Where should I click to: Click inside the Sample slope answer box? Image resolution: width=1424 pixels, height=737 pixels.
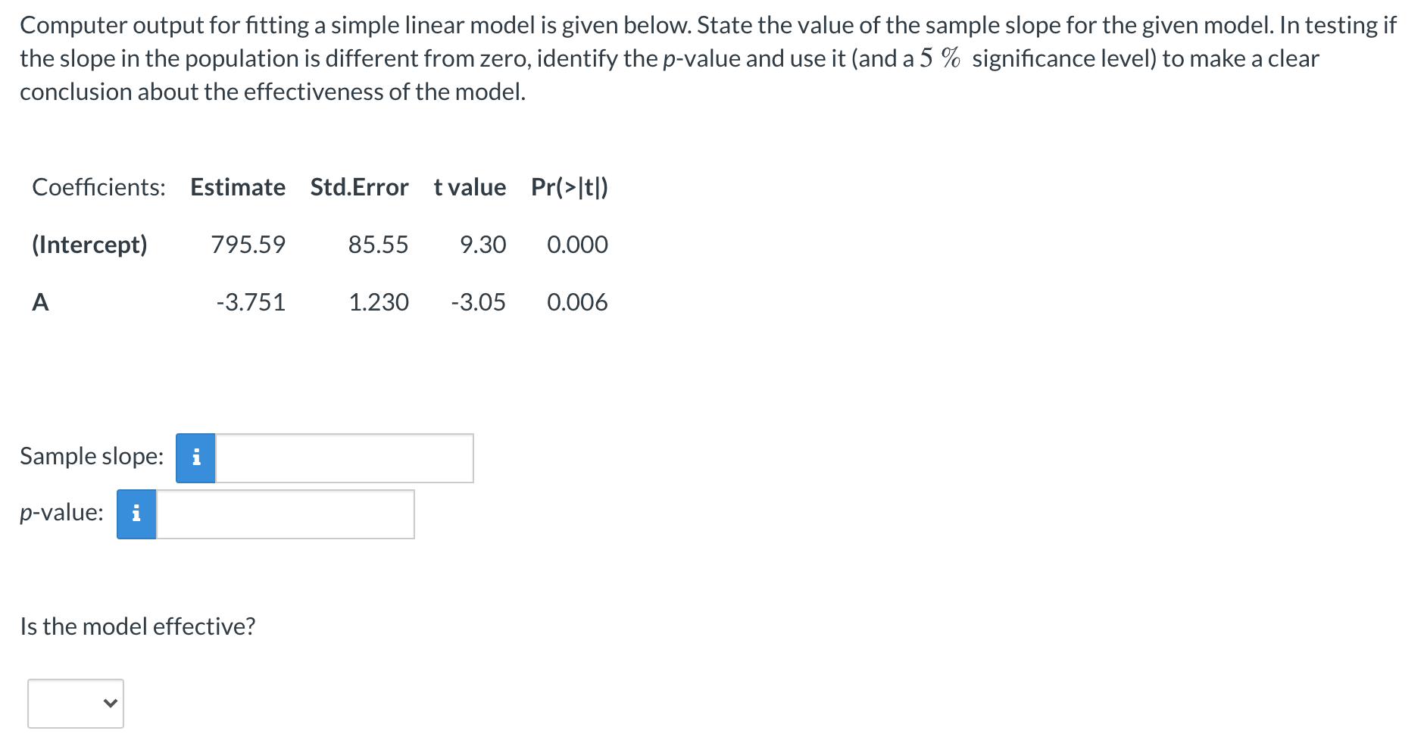(345, 457)
